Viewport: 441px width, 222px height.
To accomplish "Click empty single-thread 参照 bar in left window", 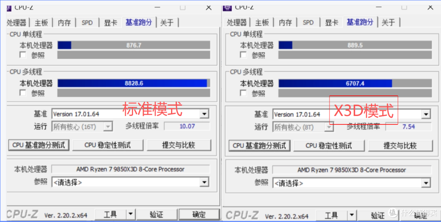I will 134,55.
